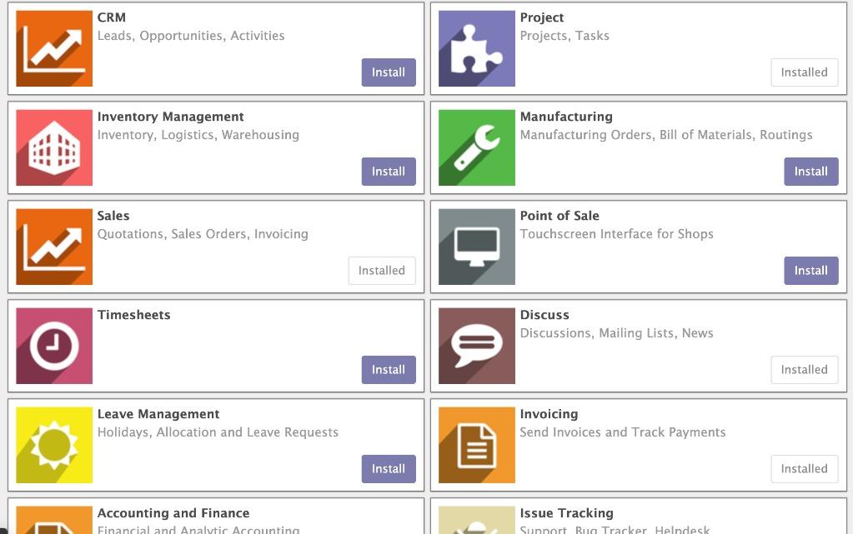Install the Point of Sale module
The height and width of the screenshot is (534, 853).
811,270
